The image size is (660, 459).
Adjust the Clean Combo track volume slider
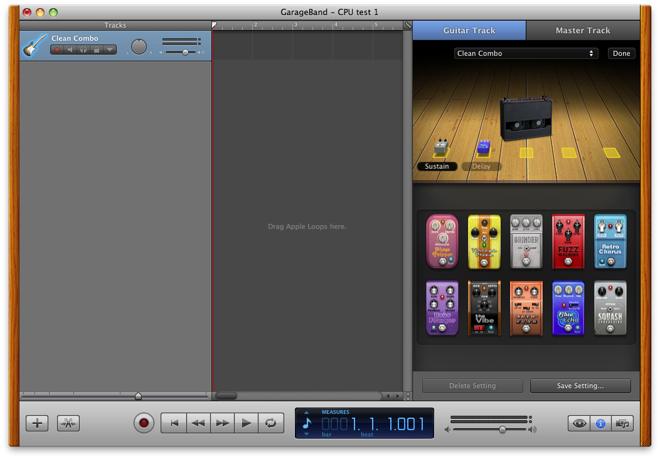[x=185, y=53]
